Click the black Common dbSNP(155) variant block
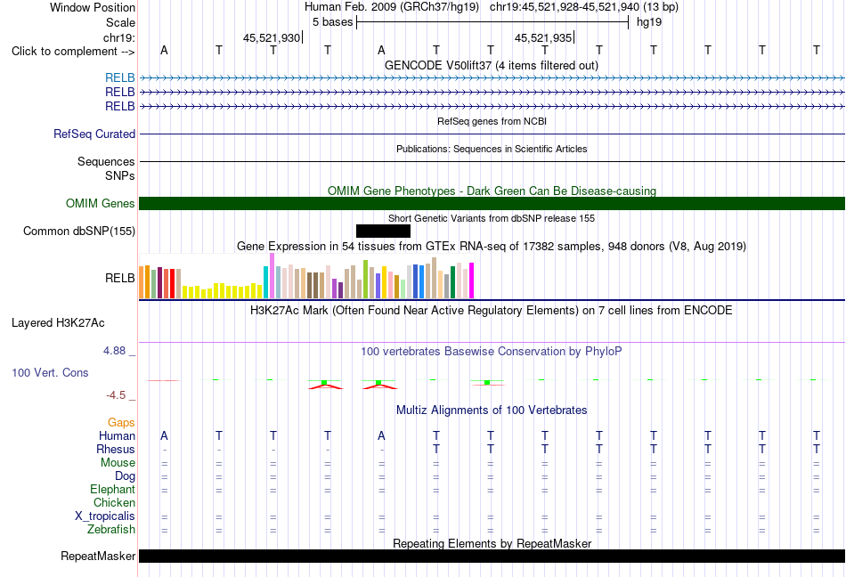 point(383,231)
